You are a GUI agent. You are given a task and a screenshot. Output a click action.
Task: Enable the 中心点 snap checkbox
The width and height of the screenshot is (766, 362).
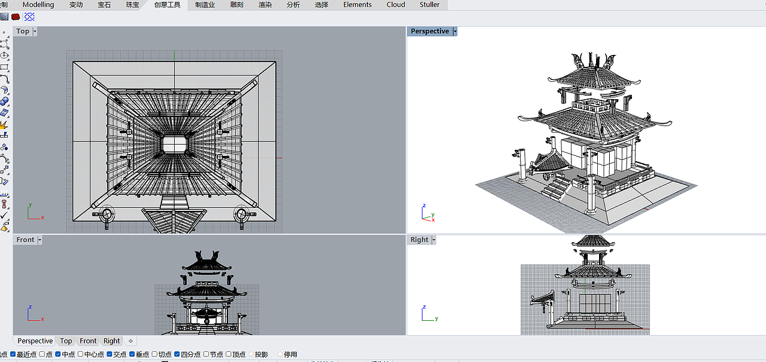pyautogui.click(x=81, y=354)
